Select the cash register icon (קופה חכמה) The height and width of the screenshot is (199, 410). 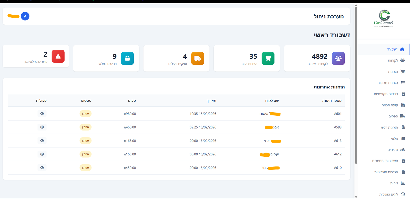[x=403, y=105]
